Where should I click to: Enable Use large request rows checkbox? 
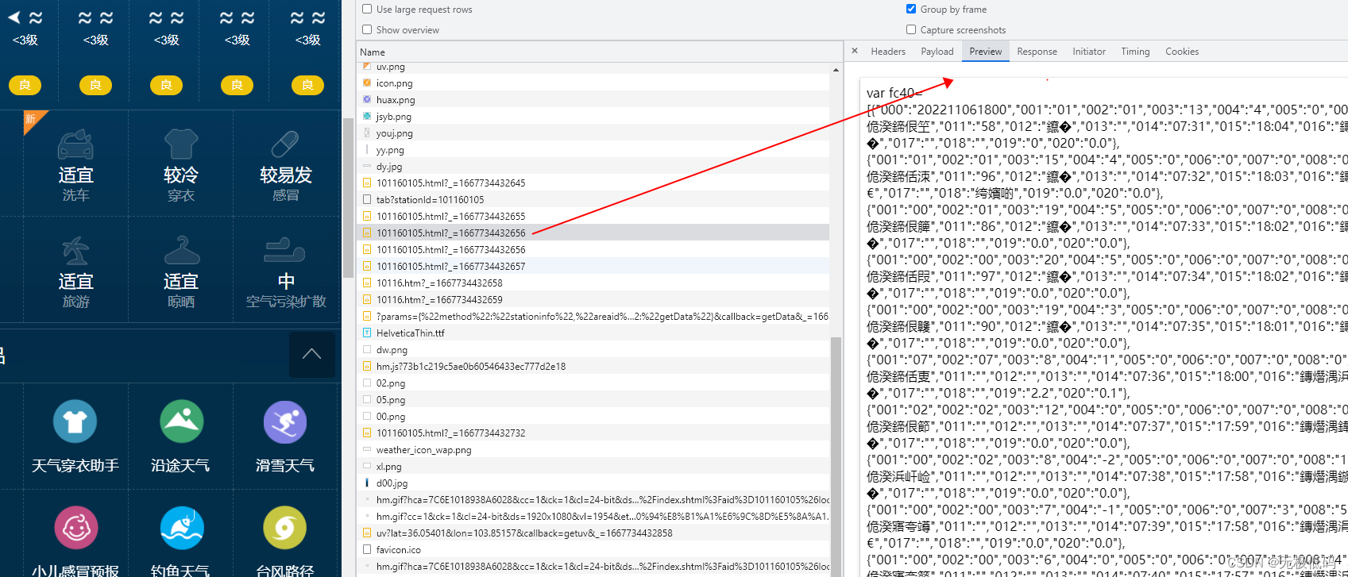pos(367,9)
